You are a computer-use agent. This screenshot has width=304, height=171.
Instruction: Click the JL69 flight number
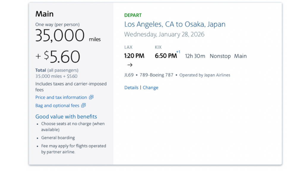(129, 75)
